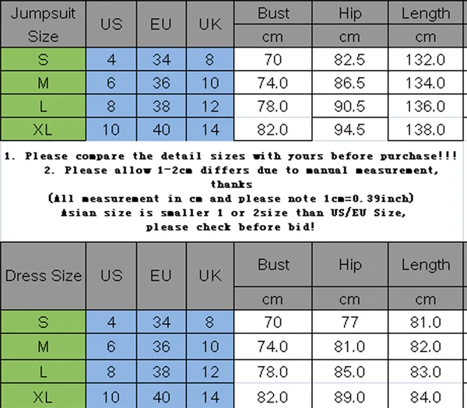The height and width of the screenshot is (408, 467).
Task: Click the Dress Size header cell
Action: (x=43, y=276)
